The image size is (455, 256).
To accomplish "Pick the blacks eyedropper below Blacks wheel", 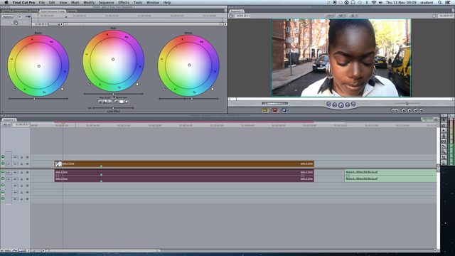I will point(14,89).
